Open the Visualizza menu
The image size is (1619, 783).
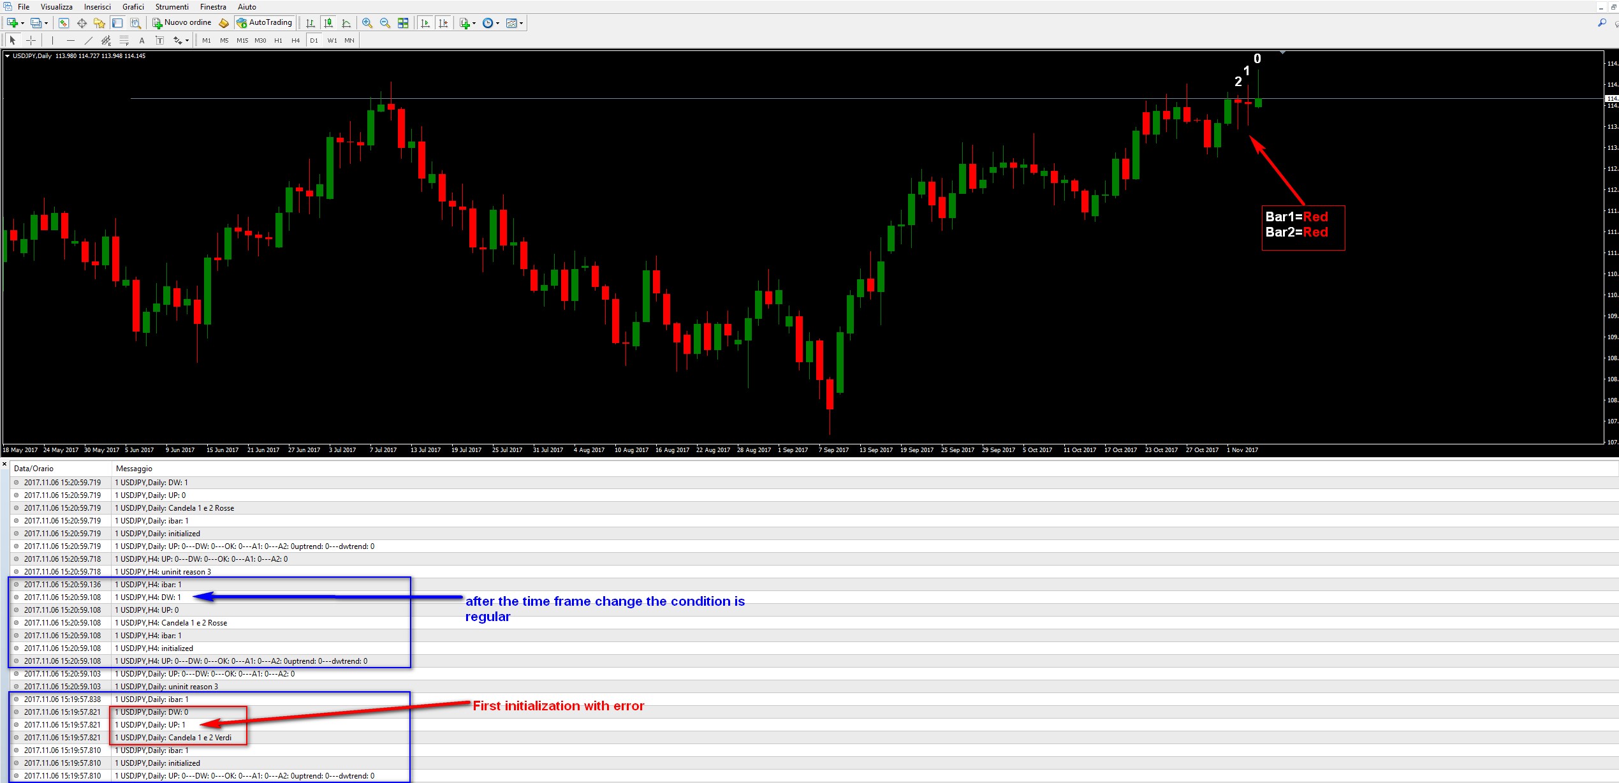(x=57, y=7)
